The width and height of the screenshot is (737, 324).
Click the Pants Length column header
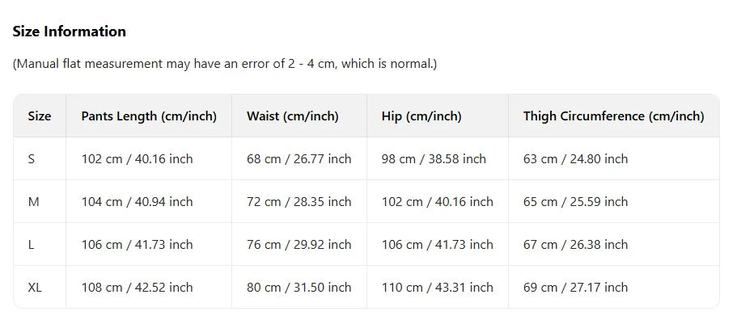[149, 116]
